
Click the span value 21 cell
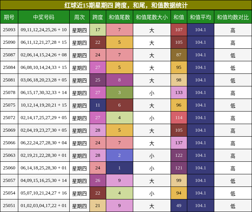[98, 206]
